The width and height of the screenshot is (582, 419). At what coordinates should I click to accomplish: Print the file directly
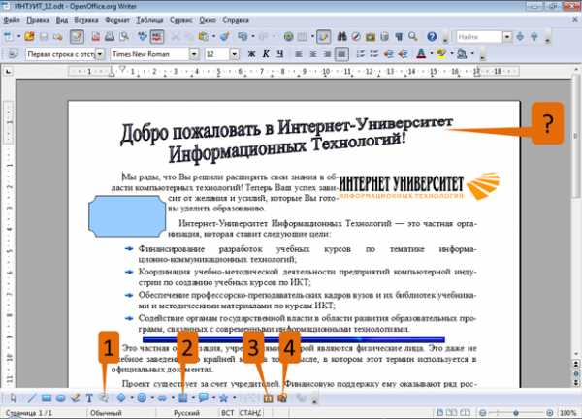coord(110,36)
